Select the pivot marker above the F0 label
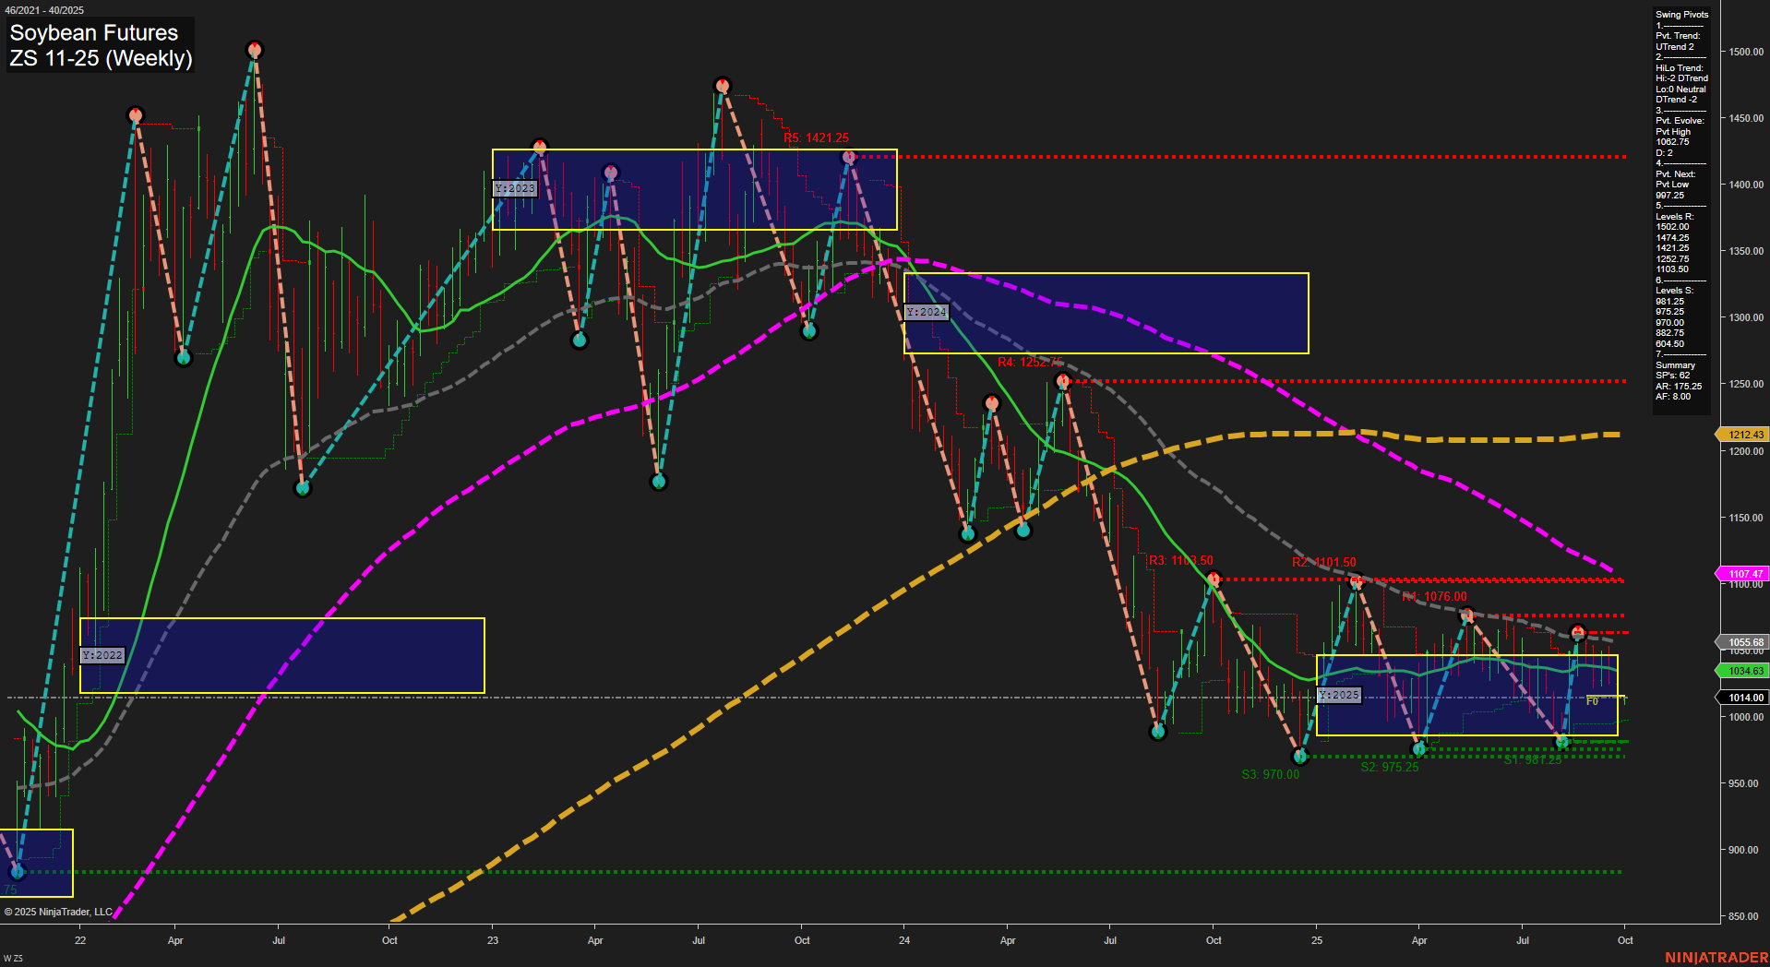1770x967 pixels. click(x=1579, y=632)
